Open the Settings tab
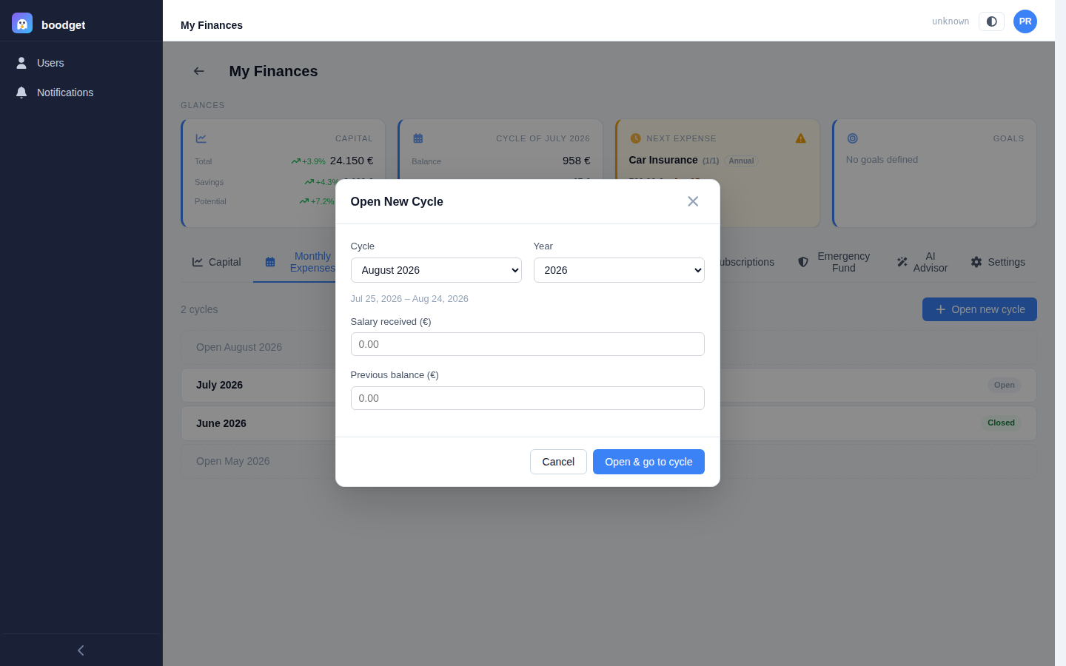 pyautogui.click(x=998, y=262)
